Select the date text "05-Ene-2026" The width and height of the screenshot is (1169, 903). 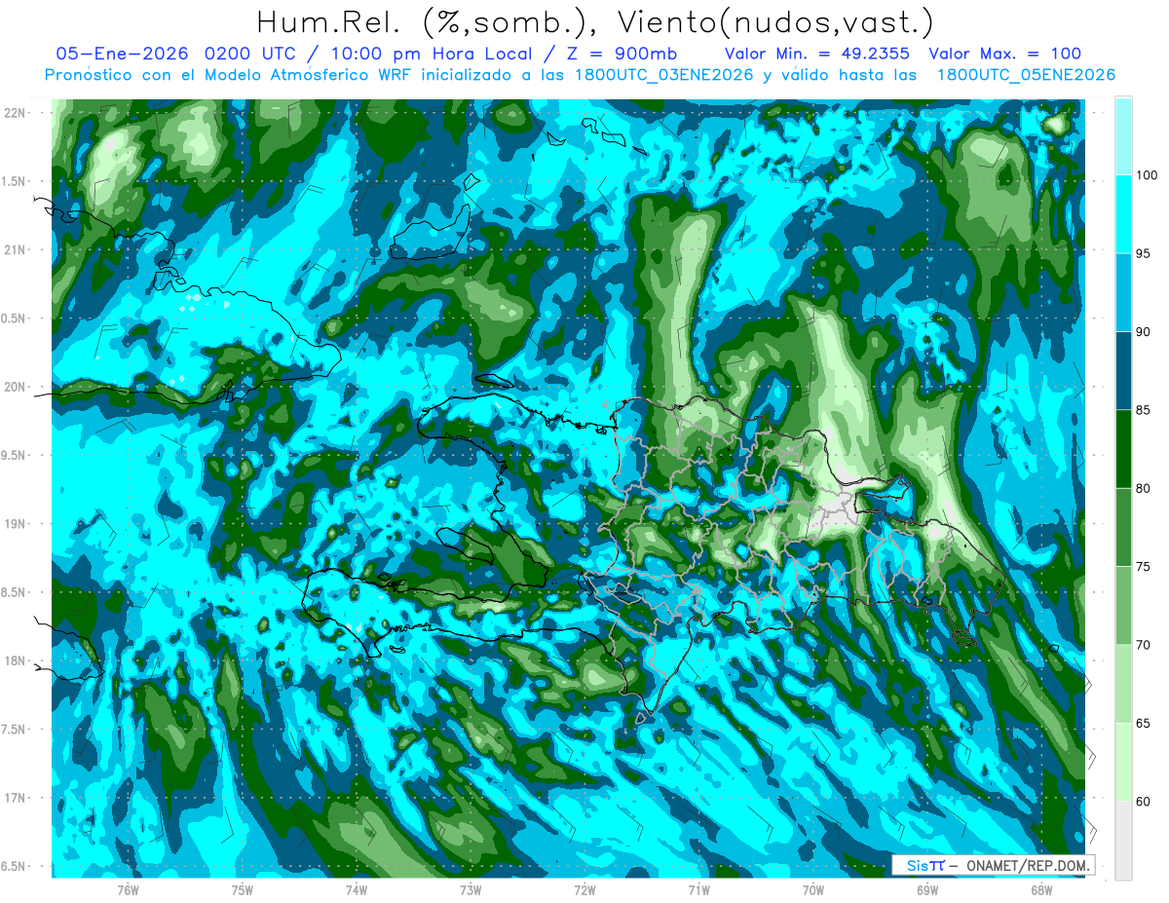[x=122, y=54]
